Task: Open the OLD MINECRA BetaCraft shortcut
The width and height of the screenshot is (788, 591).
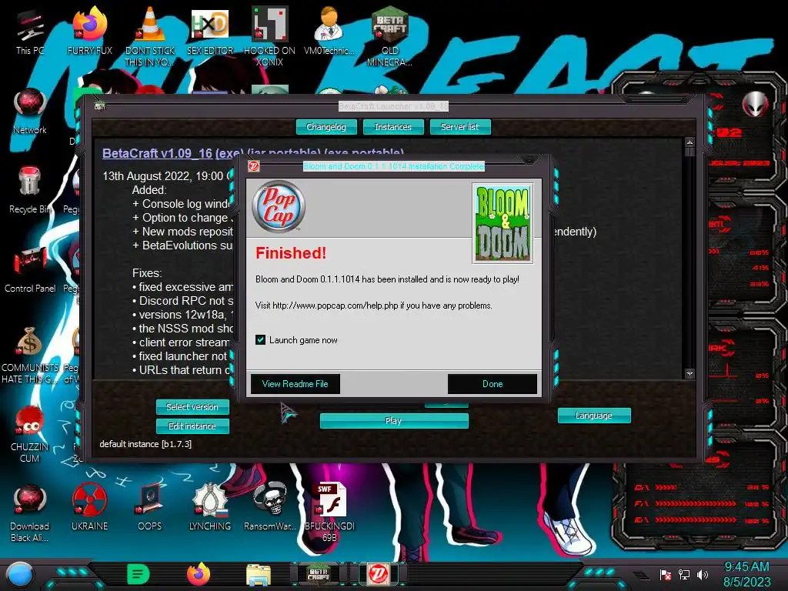Action: pos(389,38)
